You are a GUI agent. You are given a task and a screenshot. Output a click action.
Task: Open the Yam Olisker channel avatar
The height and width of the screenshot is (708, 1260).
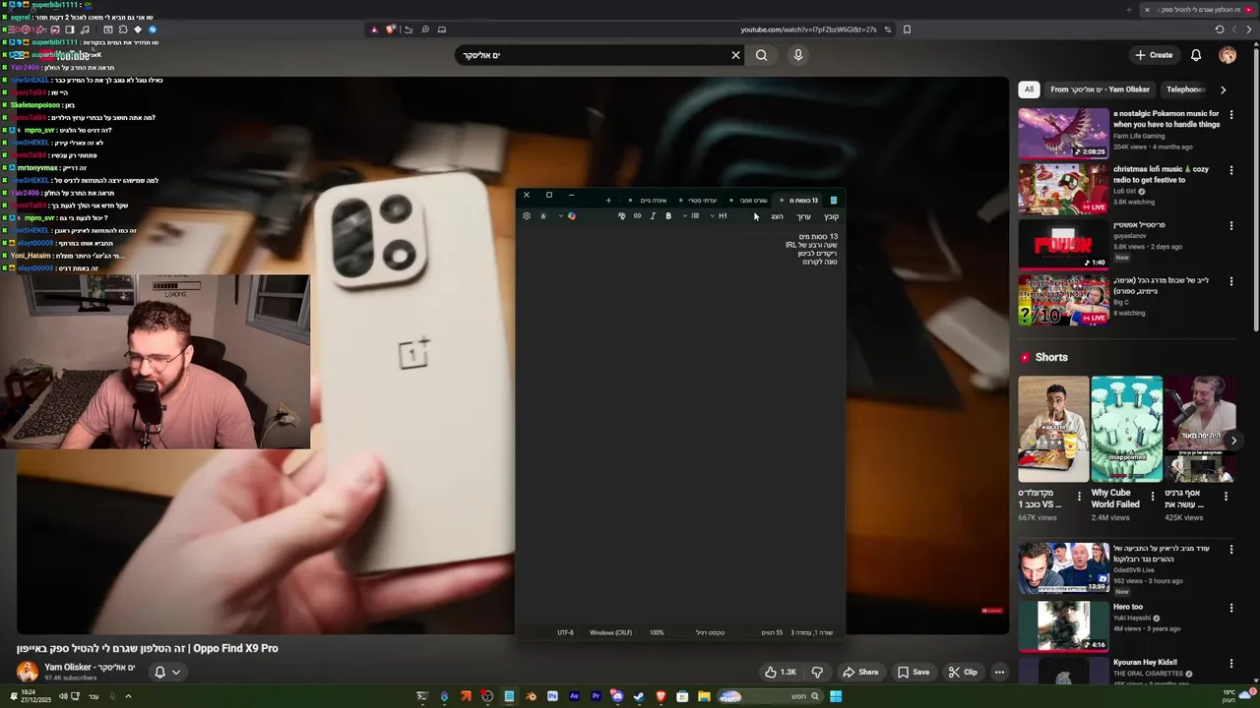pos(28,672)
